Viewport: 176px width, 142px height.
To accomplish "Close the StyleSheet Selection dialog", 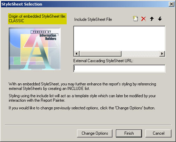I will pos(171,4).
